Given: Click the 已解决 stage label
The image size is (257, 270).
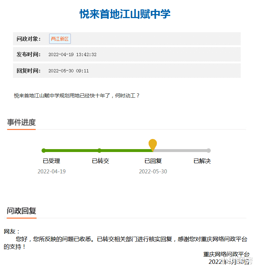Looking at the screenshot, I should pyautogui.click(x=202, y=161).
